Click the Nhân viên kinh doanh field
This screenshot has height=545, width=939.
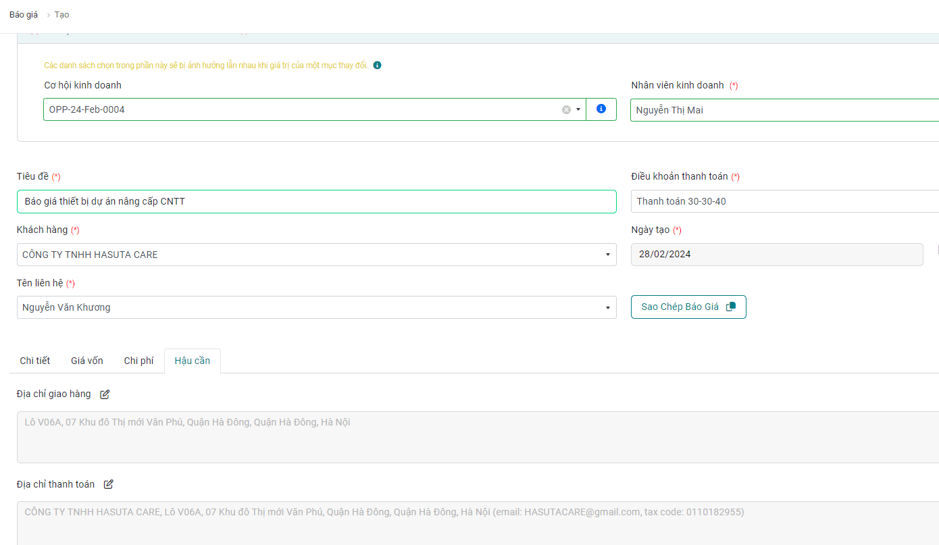click(784, 110)
